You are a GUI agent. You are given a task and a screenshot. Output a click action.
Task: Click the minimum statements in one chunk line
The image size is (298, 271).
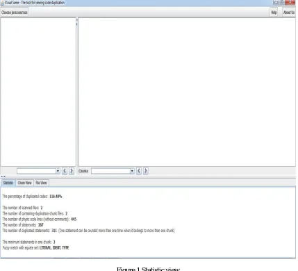point(29,242)
